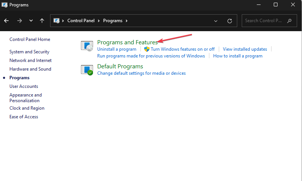
Task: Open Programs and Features heading
Action: [x=127, y=42]
